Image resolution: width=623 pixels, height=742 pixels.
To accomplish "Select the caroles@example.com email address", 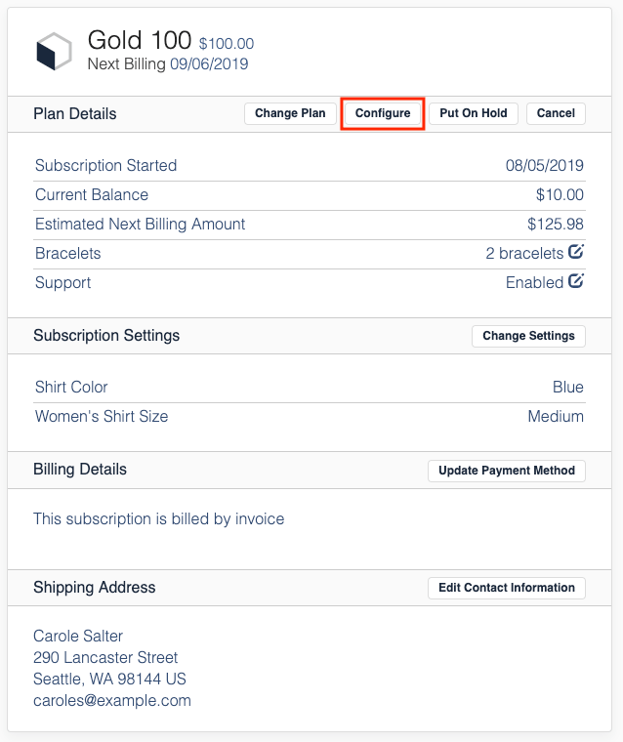I will coord(112,700).
